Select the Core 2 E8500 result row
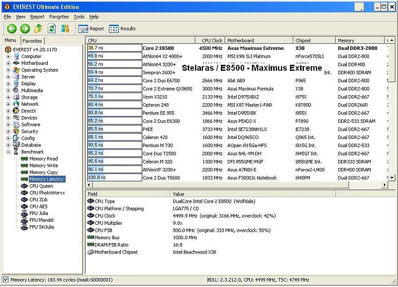Viewport: 398px width, 287px height. coord(237,48)
